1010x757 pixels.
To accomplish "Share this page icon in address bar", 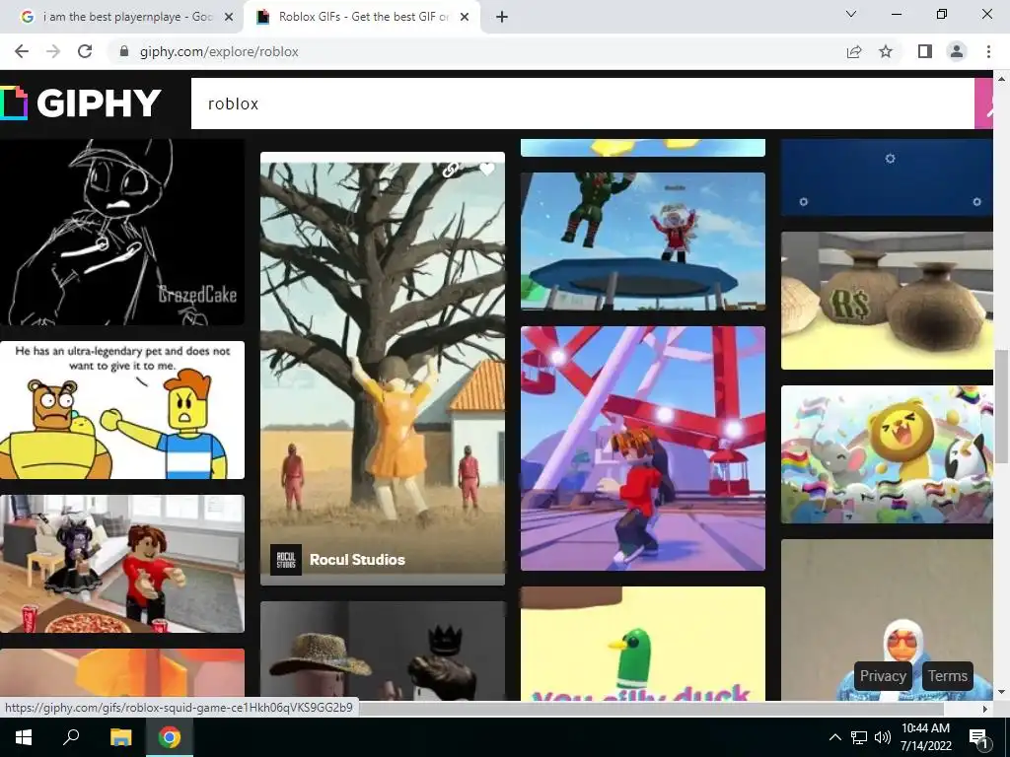I will [853, 51].
